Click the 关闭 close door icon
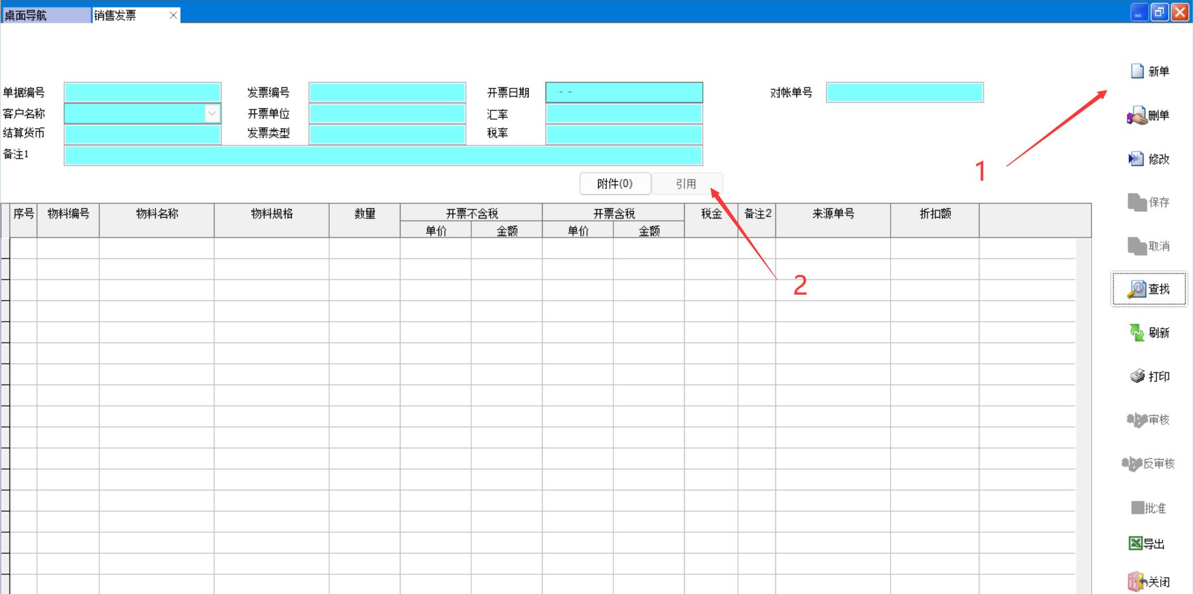 click(1136, 582)
